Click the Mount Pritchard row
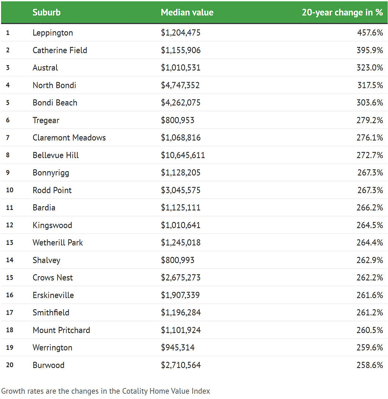Viewport: 388px width, 399px height. coord(194,330)
